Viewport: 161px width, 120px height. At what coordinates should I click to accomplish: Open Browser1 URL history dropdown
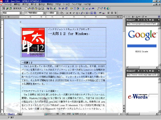(x=158, y=24)
